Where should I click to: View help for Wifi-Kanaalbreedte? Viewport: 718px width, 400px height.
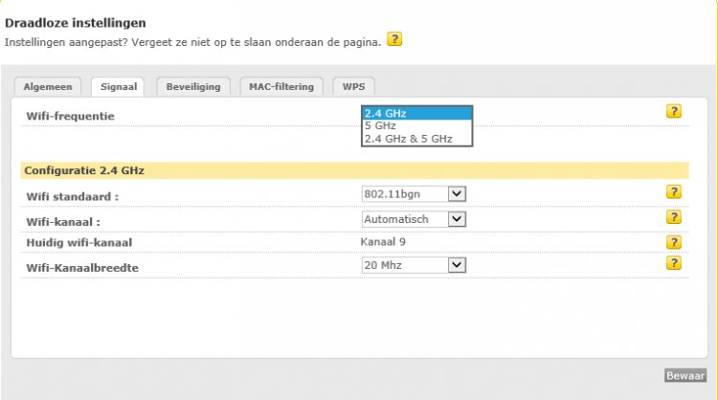674,263
